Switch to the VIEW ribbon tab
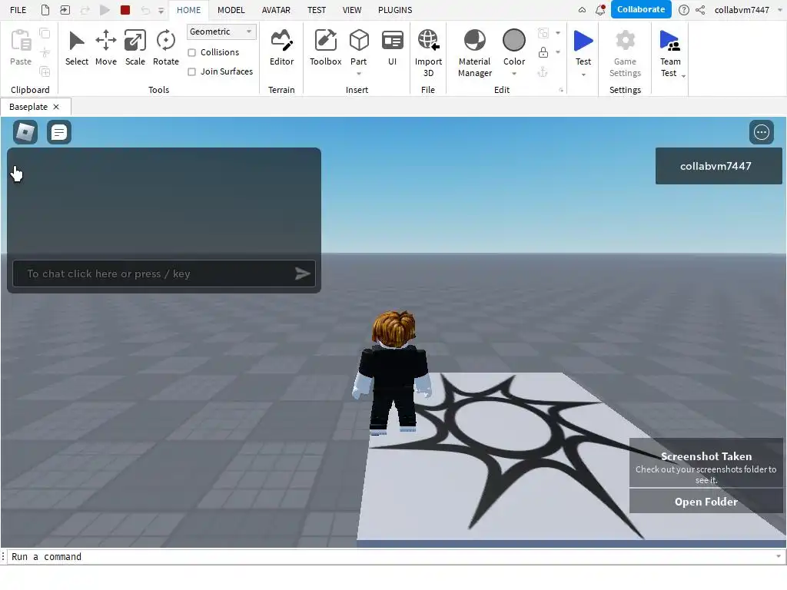This screenshot has height=590, width=787. point(352,10)
